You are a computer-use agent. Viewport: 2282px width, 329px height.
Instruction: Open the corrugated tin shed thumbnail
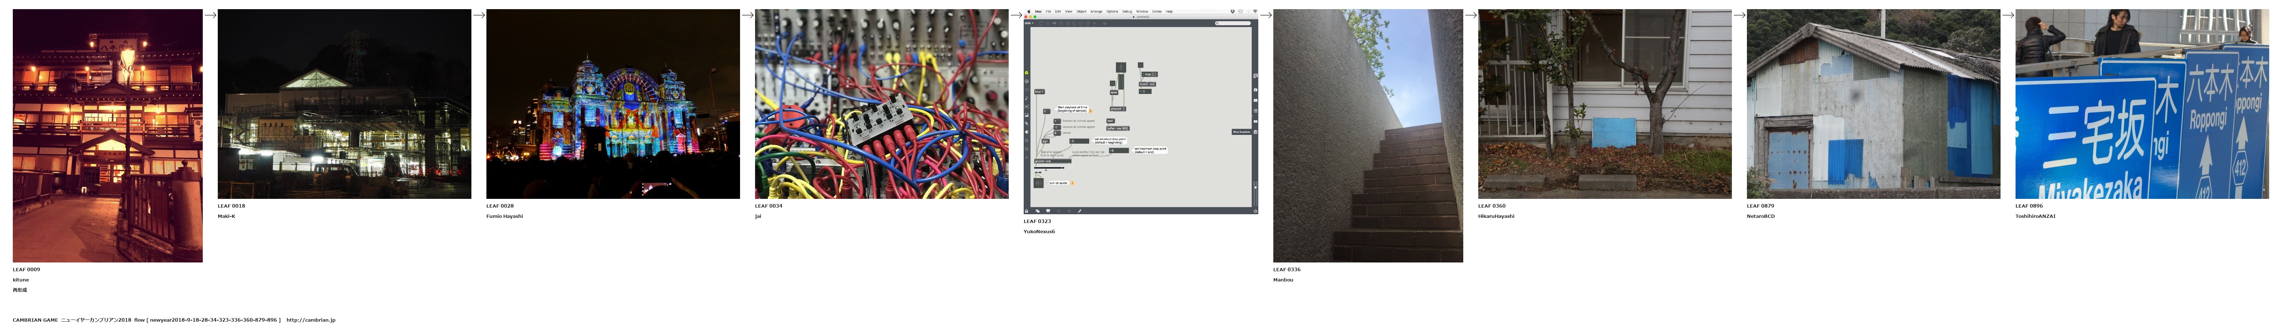pyautogui.click(x=1873, y=103)
